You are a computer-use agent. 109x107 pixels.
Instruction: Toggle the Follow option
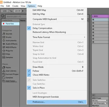57,71
